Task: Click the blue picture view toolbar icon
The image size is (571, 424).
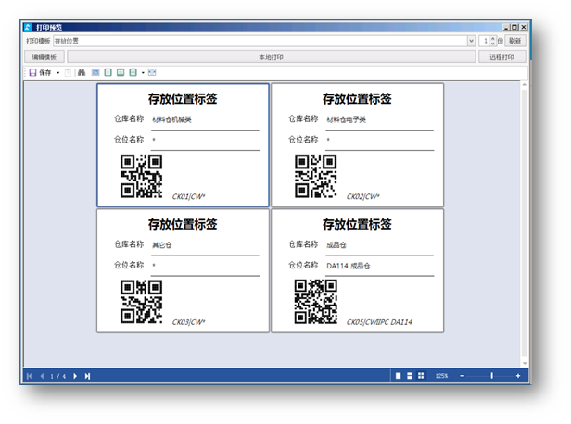Action: click(x=95, y=72)
